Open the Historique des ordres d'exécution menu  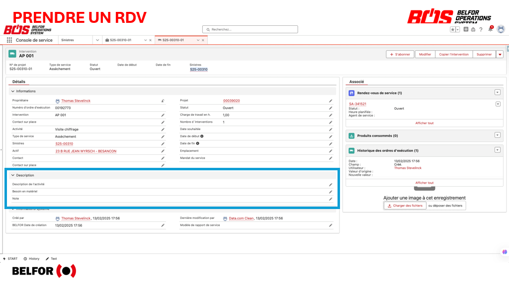coord(497,150)
